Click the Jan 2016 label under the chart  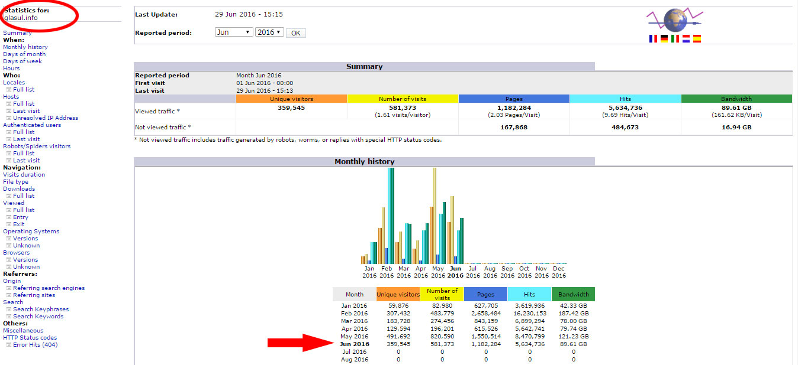tap(369, 272)
